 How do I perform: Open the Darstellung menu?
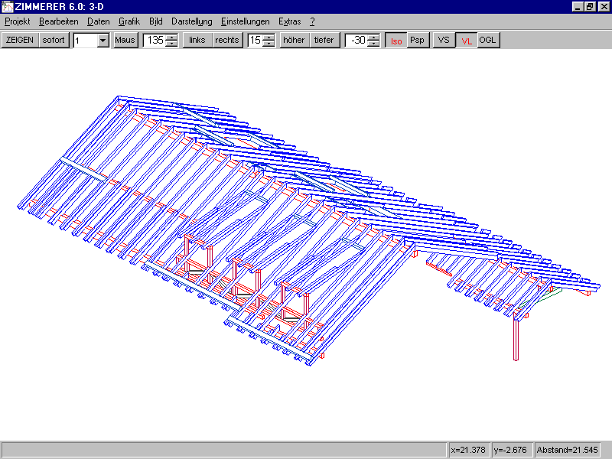[x=191, y=21]
